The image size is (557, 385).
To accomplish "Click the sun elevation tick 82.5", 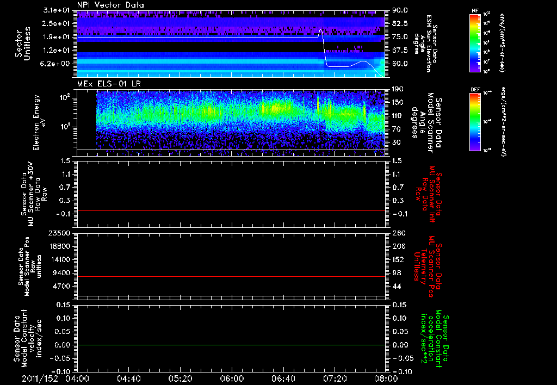I will pos(400,23).
